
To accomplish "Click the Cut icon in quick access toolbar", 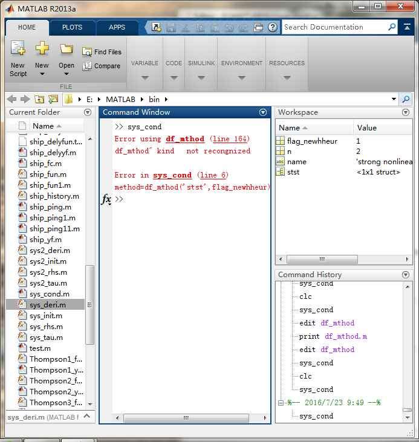I will click(186, 28).
